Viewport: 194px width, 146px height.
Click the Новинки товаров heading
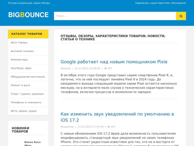pyautogui.click(x=20, y=129)
